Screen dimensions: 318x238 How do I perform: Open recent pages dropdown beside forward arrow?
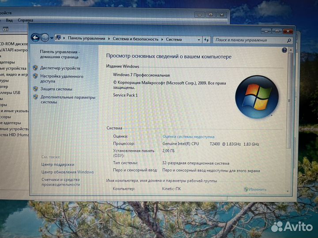coord(52,38)
